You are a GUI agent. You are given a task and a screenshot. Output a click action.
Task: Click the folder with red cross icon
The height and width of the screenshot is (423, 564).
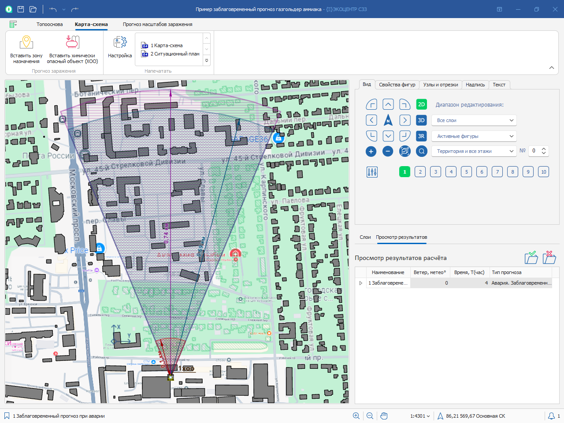(549, 257)
